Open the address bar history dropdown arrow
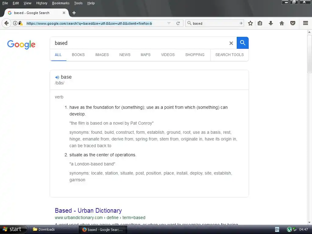Screen dimensions: 312x234 (169, 23)
